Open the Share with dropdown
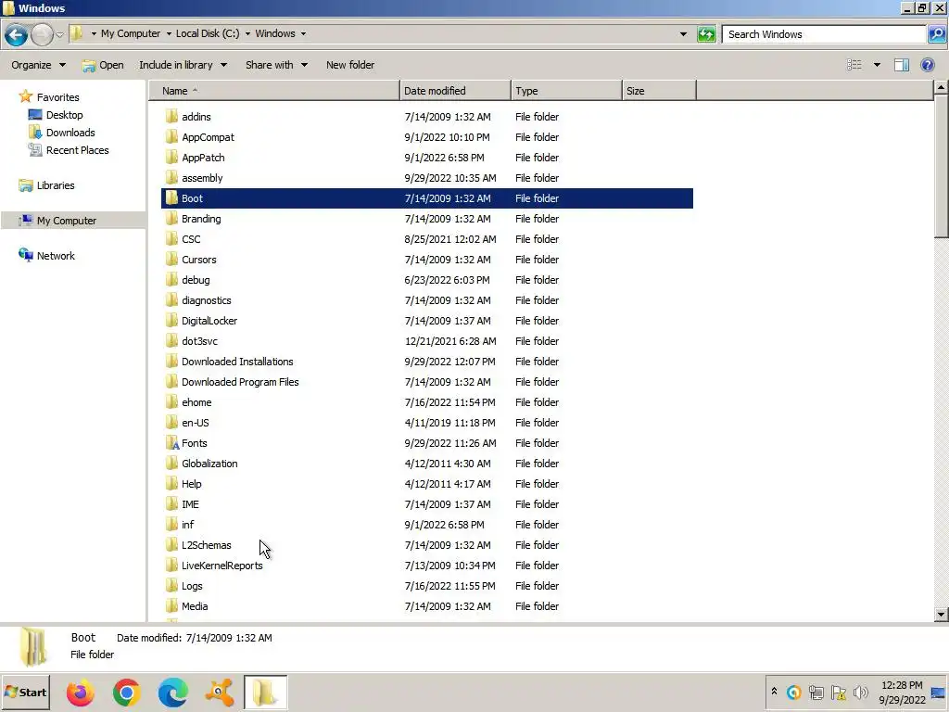The image size is (949, 712). (x=276, y=65)
